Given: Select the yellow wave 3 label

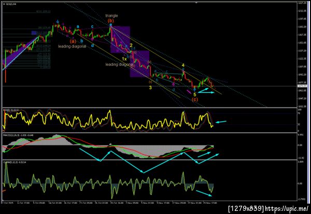Looking at the screenshot, I should click(150, 88).
